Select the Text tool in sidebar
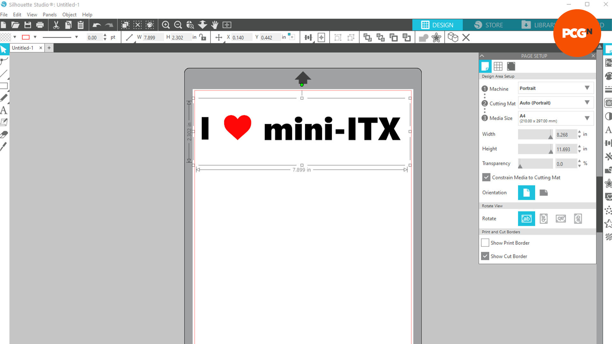612x344 pixels. tap(4, 110)
